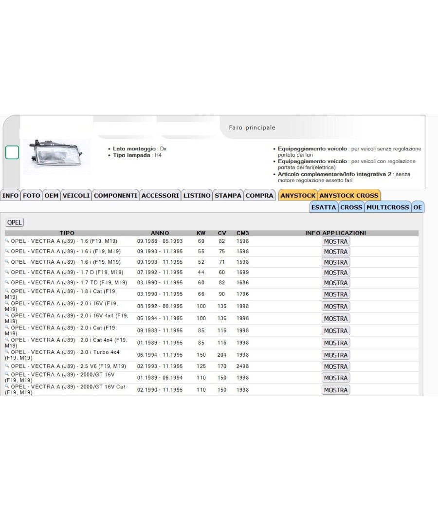Viewport: 438px width, 511px height.
Task: Click magnifier icon for Vectra 1.7 D
Action: tap(7, 272)
